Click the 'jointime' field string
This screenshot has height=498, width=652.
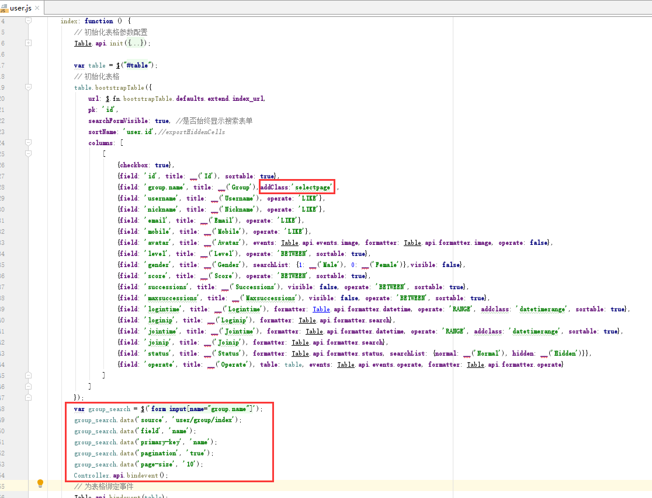[x=162, y=331]
